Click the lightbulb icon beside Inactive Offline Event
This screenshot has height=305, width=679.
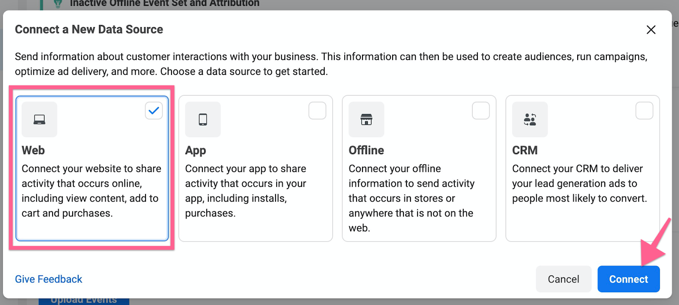[58, 4]
